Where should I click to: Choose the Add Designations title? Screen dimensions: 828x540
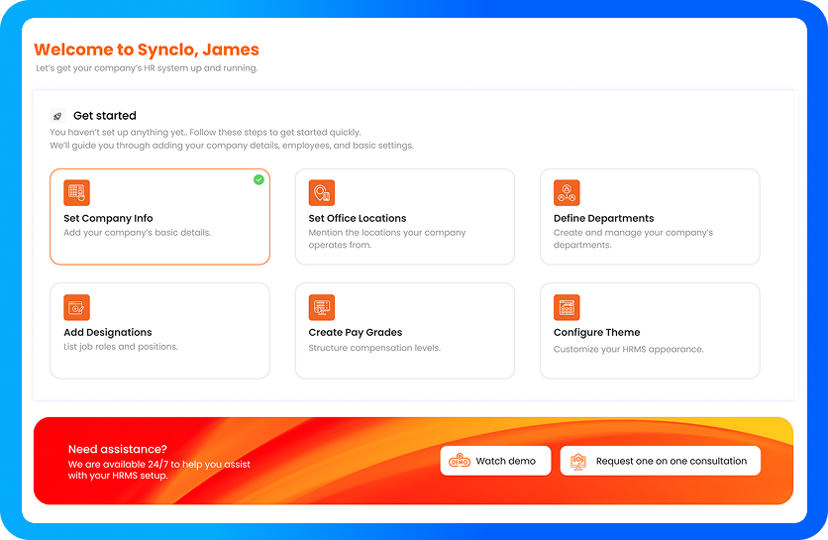coord(107,333)
